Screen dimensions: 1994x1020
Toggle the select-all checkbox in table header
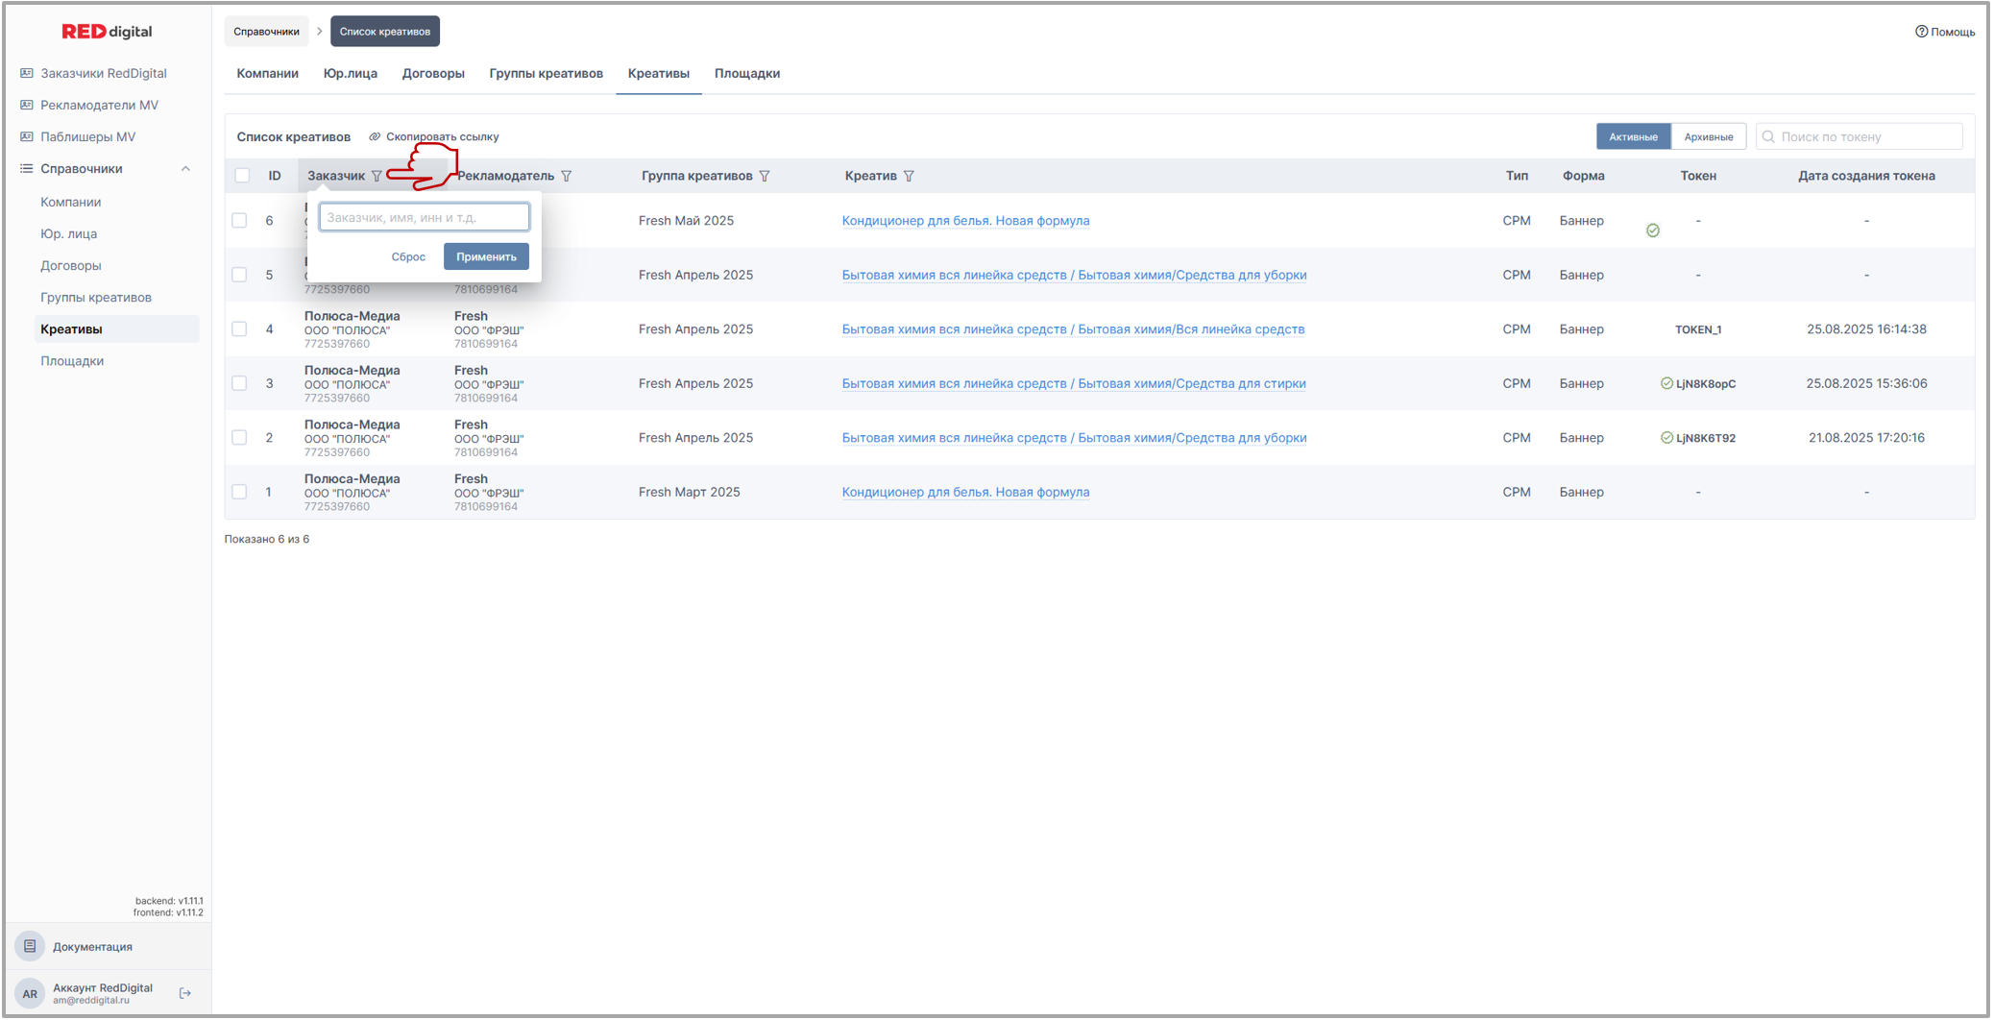(242, 176)
